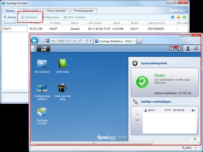Click WOL instellen in the toolbar
This screenshot has height=152, width=203.
(75, 17)
